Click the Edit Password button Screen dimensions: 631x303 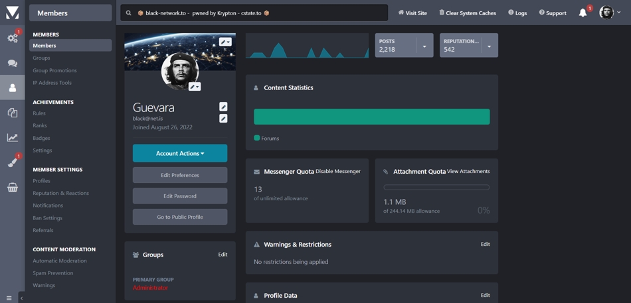(x=180, y=196)
